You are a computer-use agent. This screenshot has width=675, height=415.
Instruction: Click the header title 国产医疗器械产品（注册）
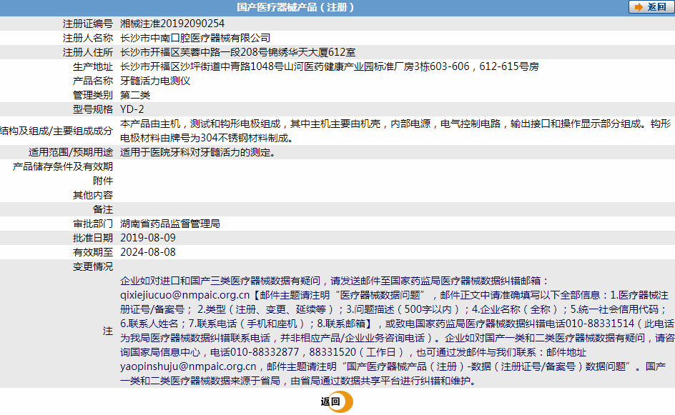295,7
